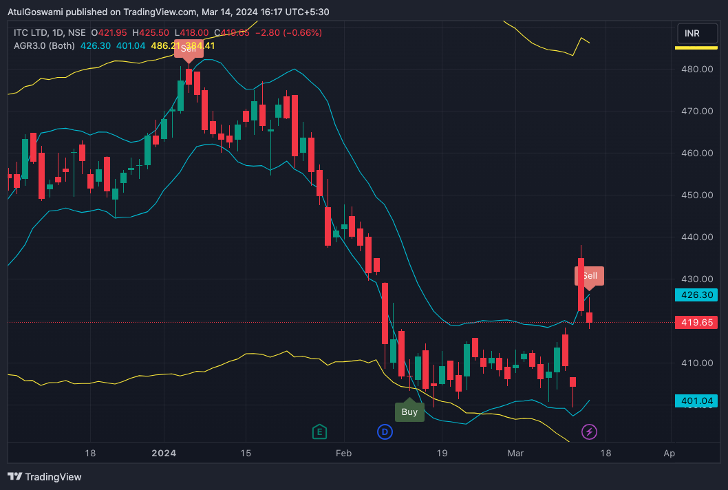Click the green Buy signal label
Screen dimensions: 728x490
[x=409, y=411]
